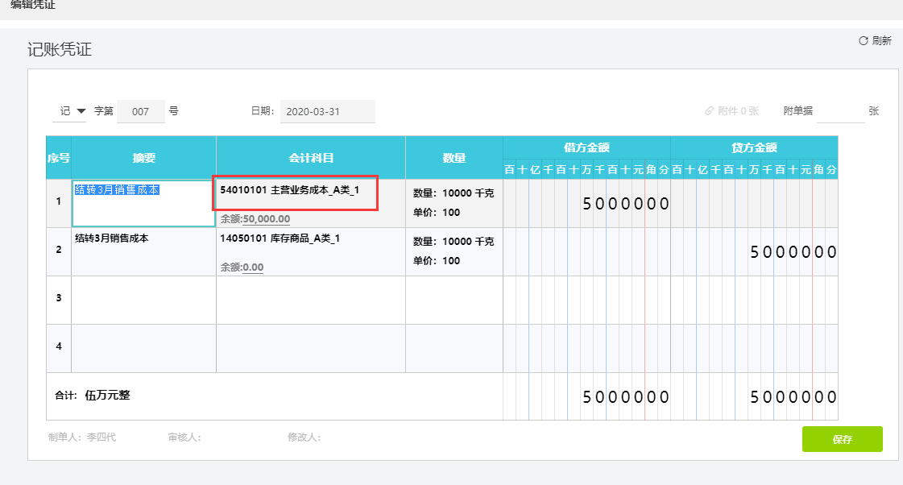Open balance link 余额:50,000.00
This screenshot has width=903, height=485.
(255, 219)
